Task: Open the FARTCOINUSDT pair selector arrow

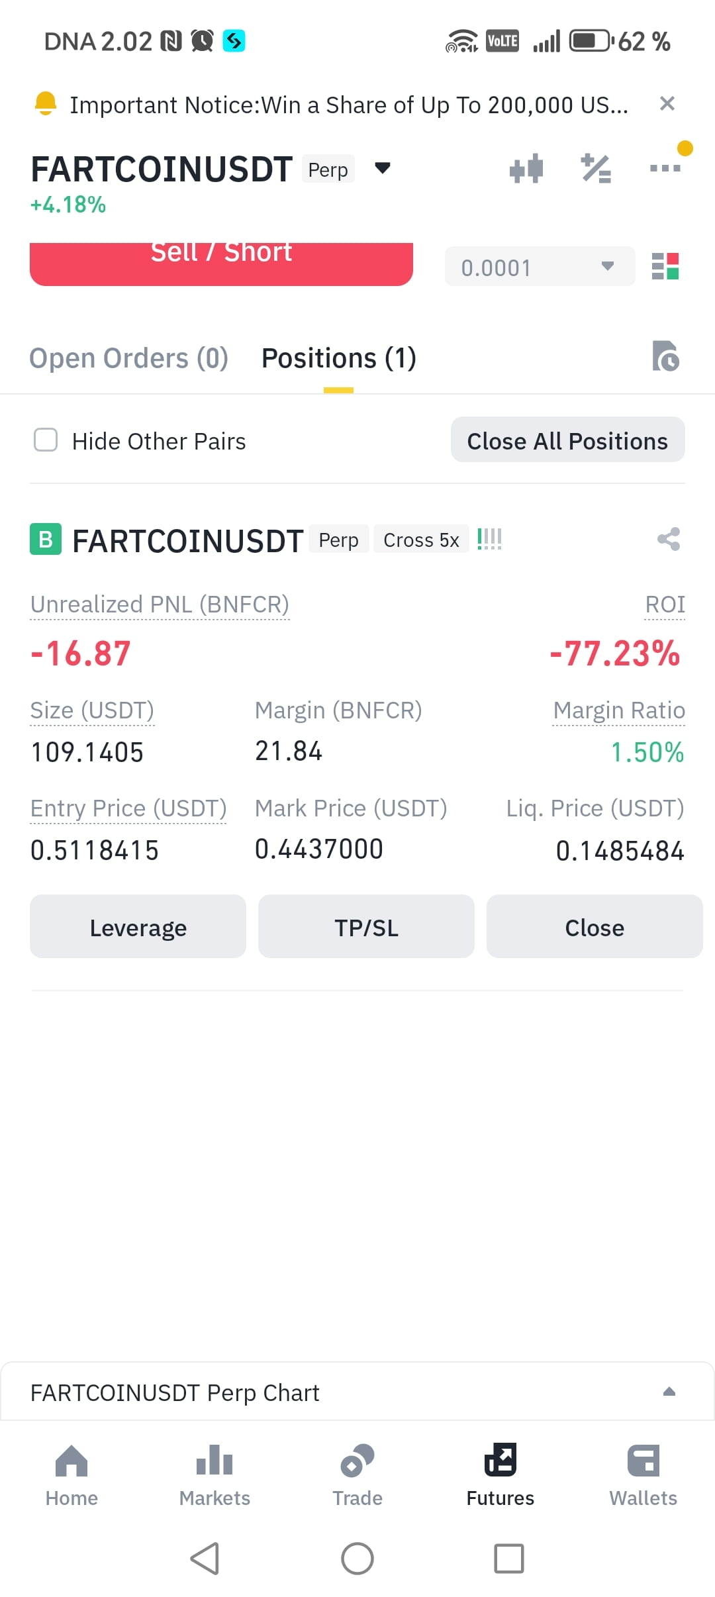Action: click(383, 168)
